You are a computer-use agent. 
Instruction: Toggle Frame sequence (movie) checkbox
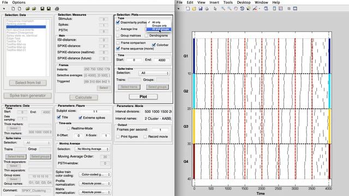click(118, 48)
